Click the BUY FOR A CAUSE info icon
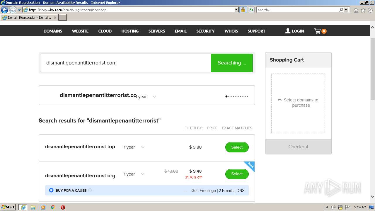Image resolution: width=375 pixels, height=211 pixels. 90,190
